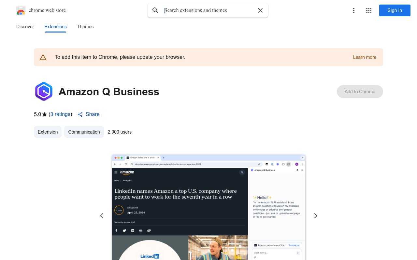
Task: Clear the search field with the X icon
Action: pos(260,10)
